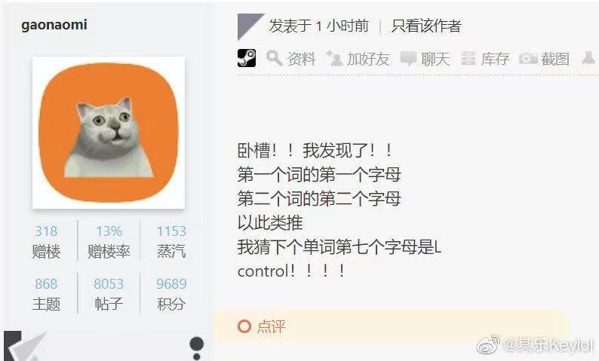Open the 库存 inventory icon

[468, 58]
